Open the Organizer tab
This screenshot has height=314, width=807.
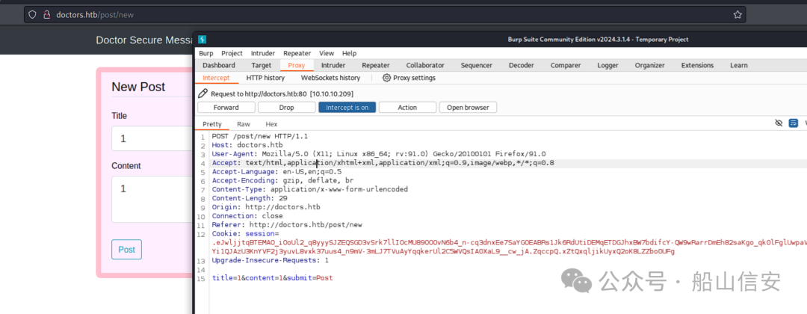click(x=649, y=65)
